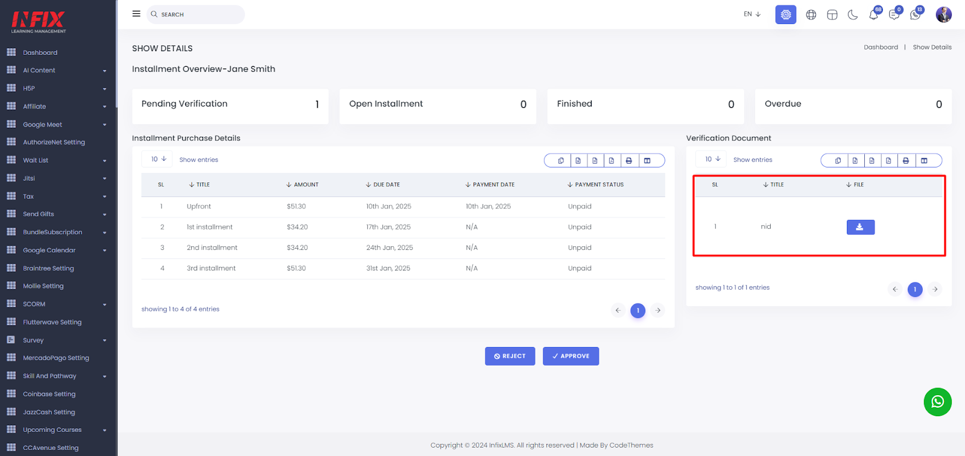Image resolution: width=965 pixels, height=456 pixels.
Task: Print the Verification Document table
Action: coord(905,160)
